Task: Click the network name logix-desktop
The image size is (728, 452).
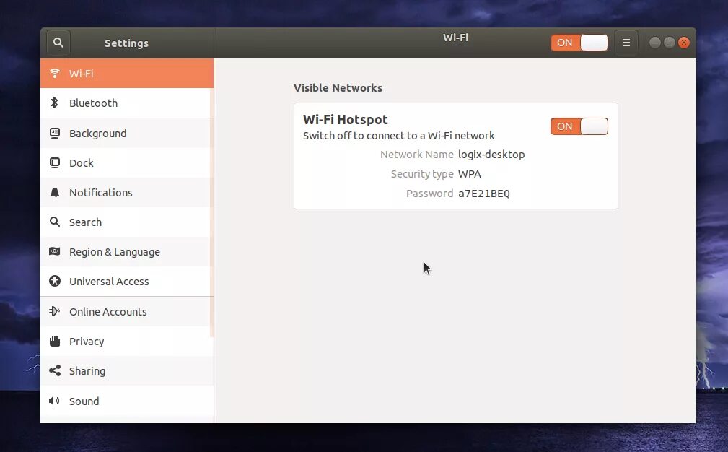Action: (x=491, y=155)
